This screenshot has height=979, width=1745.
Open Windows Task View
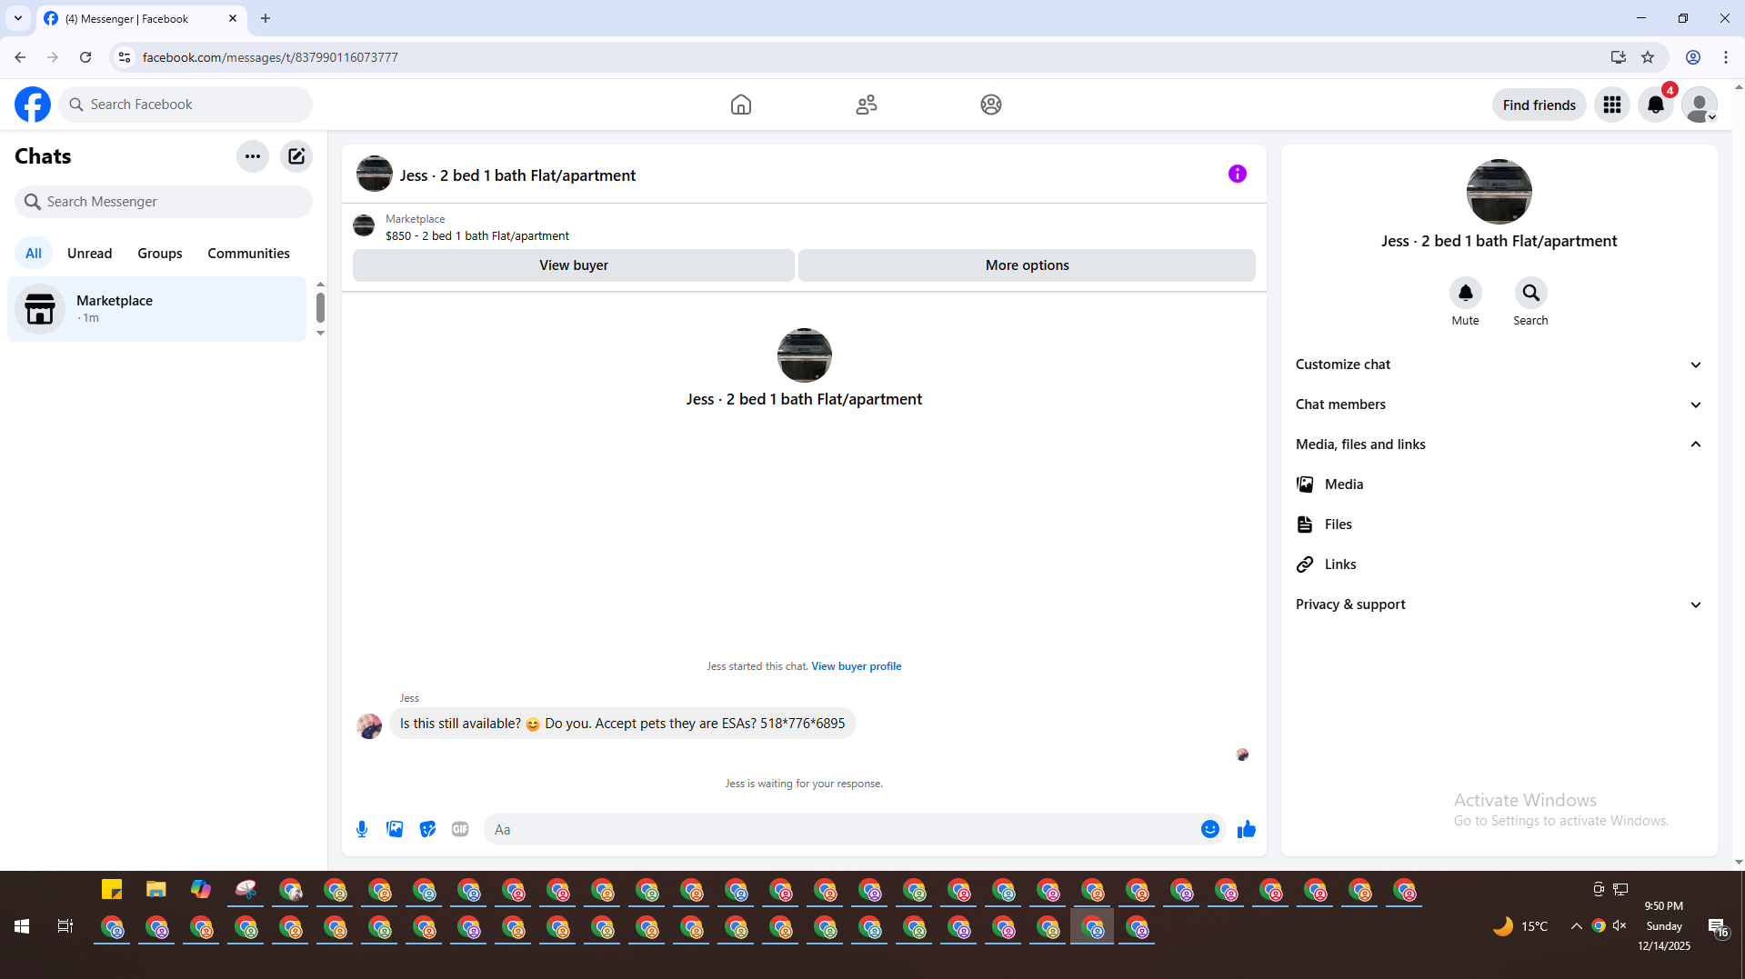[x=65, y=926]
